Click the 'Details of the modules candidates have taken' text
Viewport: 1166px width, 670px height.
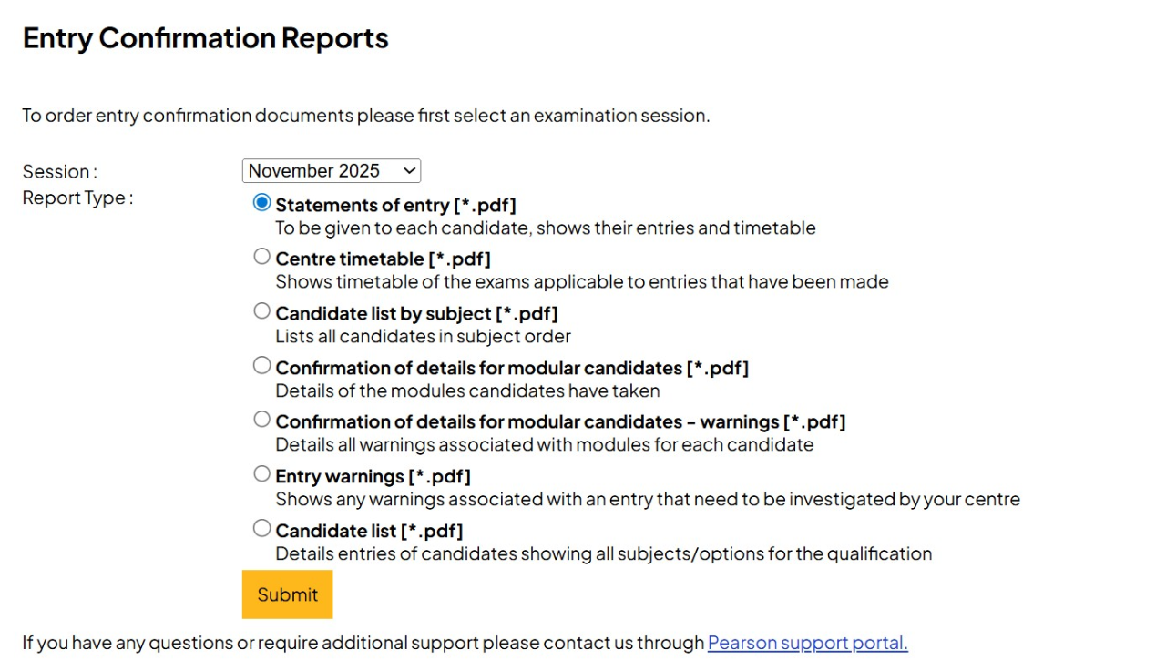(468, 391)
